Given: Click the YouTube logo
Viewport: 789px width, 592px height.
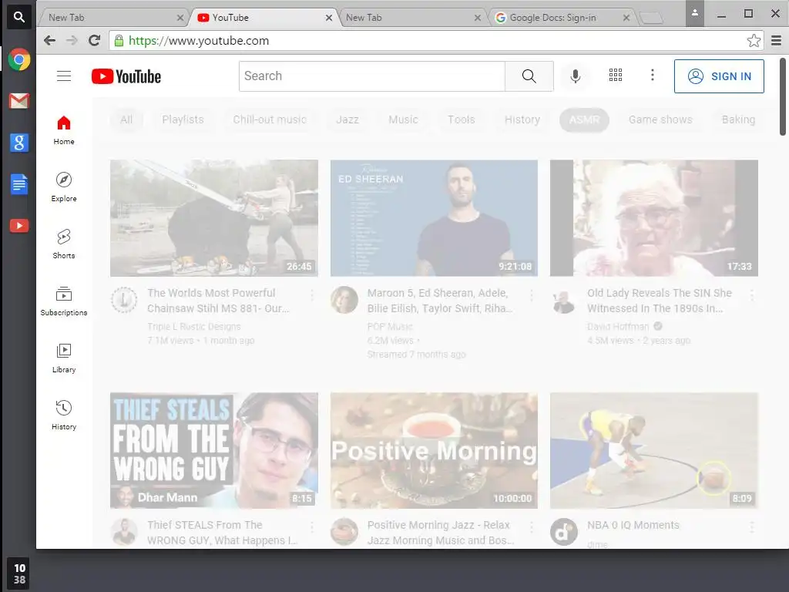Looking at the screenshot, I should [x=126, y=76].
